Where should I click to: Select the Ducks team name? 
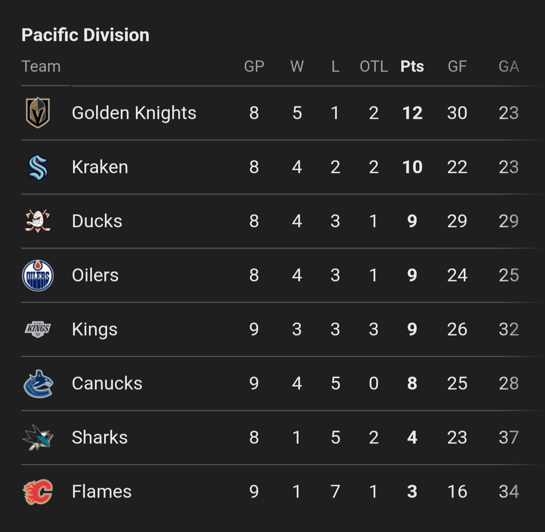click(97, 221)
